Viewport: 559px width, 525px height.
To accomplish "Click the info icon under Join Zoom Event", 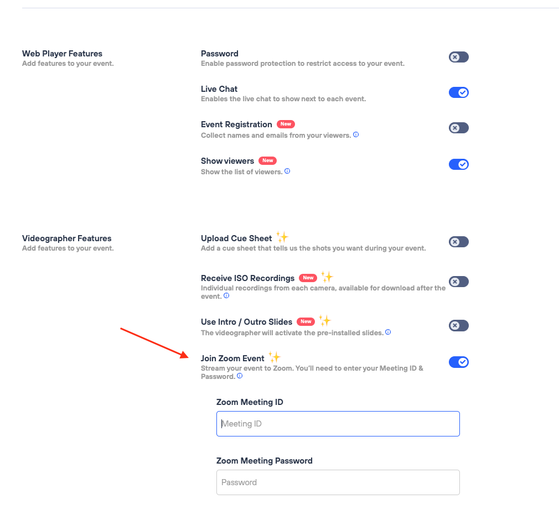I will 240,376.
